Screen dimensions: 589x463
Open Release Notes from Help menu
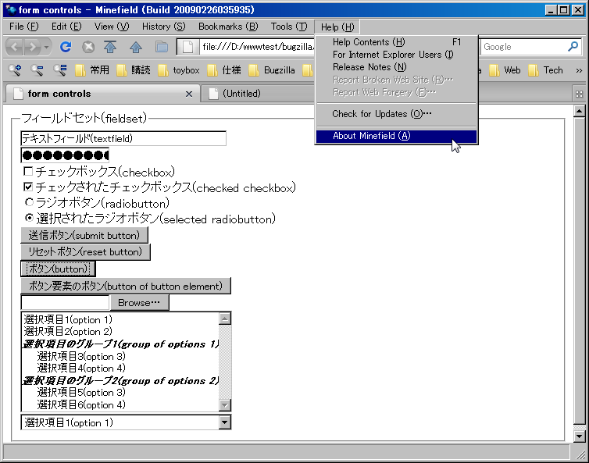397,67
